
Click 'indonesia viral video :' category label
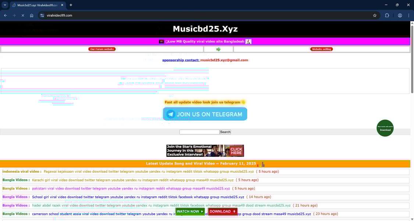(22, 171)
